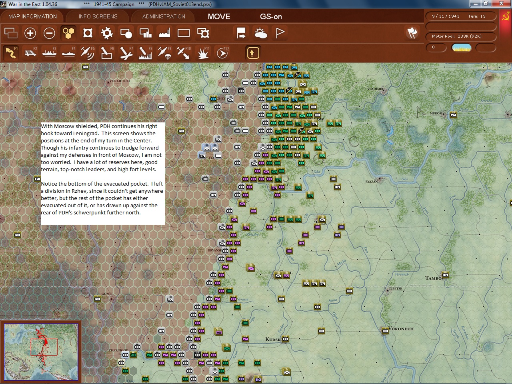Click the plain rectangle outline icon

tap(184, 33)
